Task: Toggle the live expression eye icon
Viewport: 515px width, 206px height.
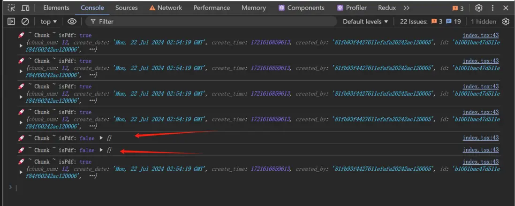Action: (72, 22)
